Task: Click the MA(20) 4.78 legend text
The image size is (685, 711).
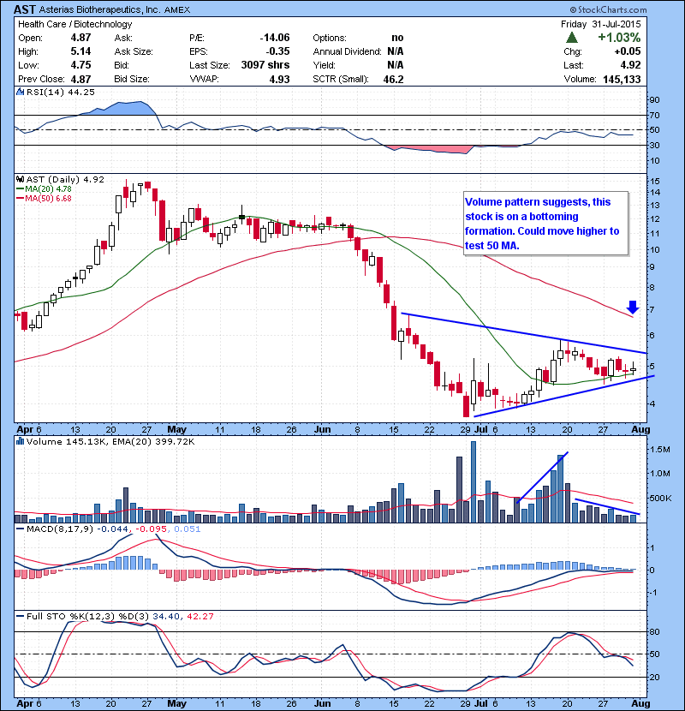Action: [49, 189]
